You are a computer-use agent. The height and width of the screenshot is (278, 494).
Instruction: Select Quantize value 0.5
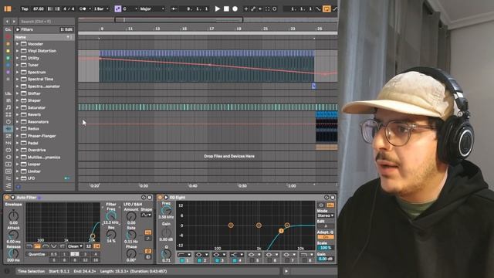tap(54, 254)
